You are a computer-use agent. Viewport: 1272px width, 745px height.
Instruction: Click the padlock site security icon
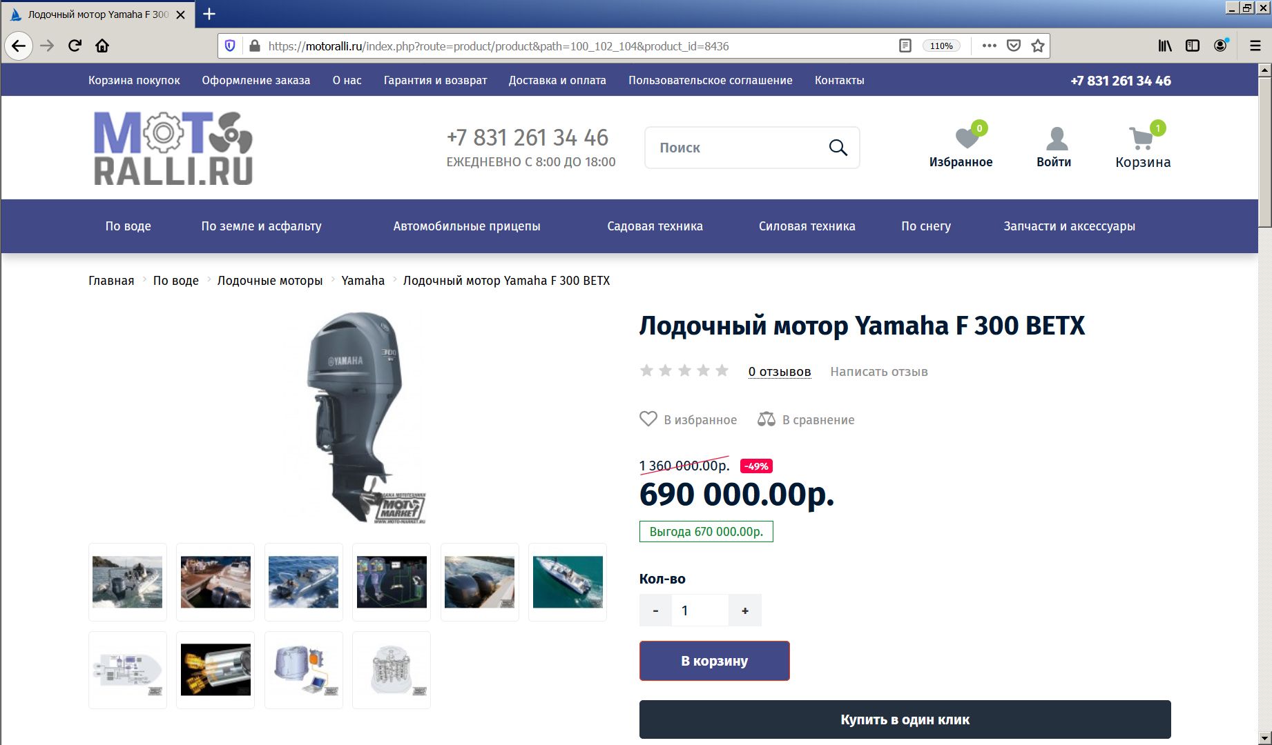tap(255, 46)
